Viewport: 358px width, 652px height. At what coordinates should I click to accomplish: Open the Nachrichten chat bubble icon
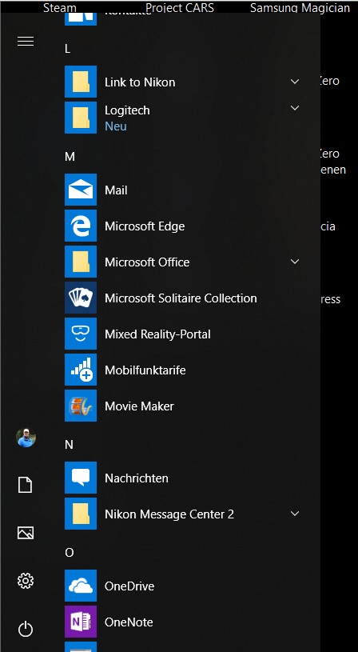(81, 478)
